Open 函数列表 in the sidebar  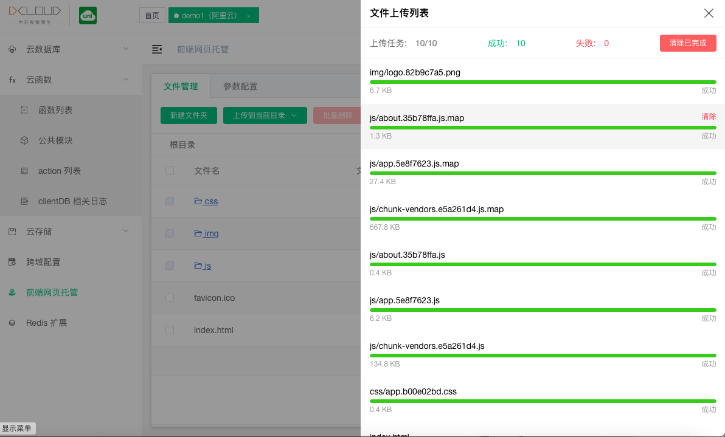55,110
